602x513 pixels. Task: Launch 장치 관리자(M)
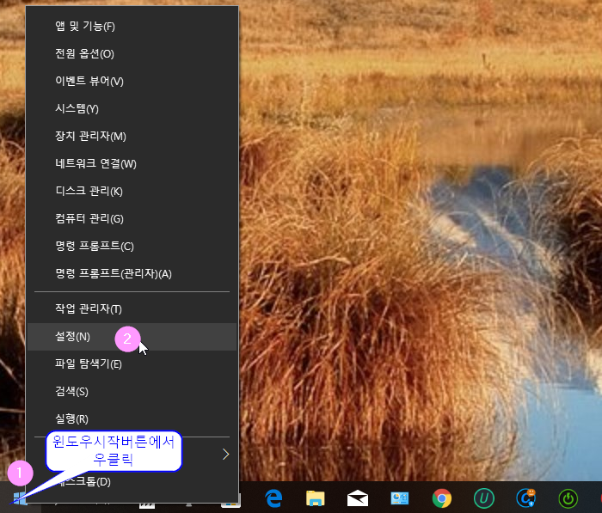point(132,137)
